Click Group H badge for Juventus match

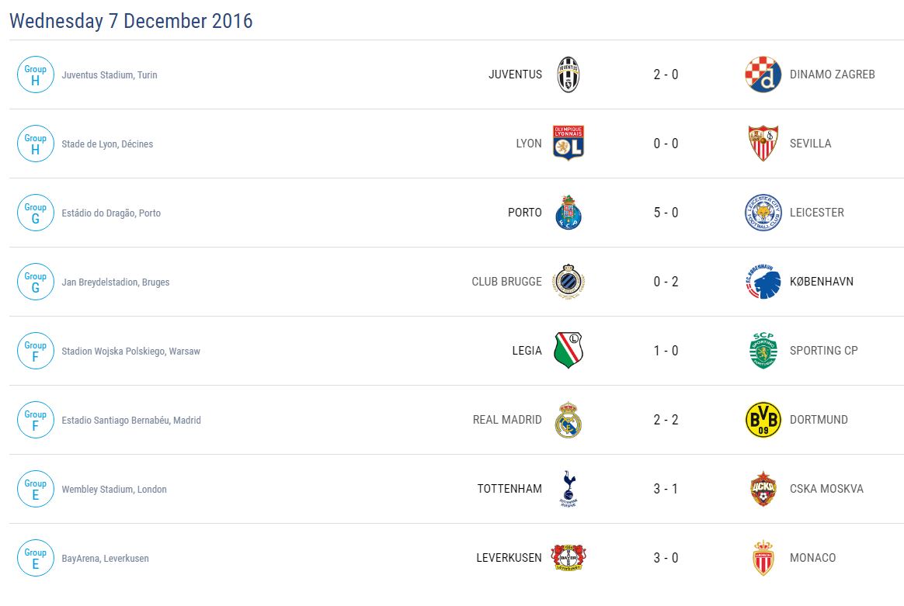click(x=35, y=74)
